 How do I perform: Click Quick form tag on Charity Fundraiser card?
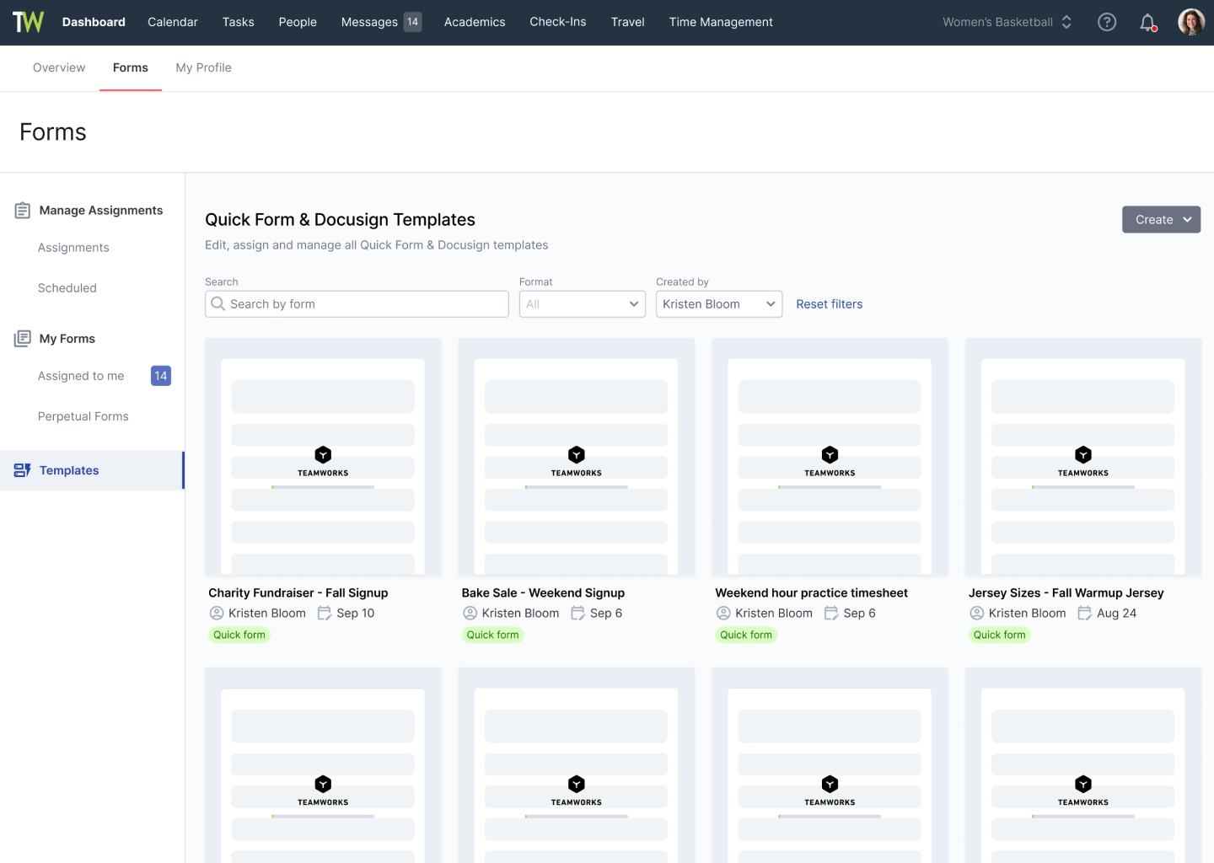239,635
